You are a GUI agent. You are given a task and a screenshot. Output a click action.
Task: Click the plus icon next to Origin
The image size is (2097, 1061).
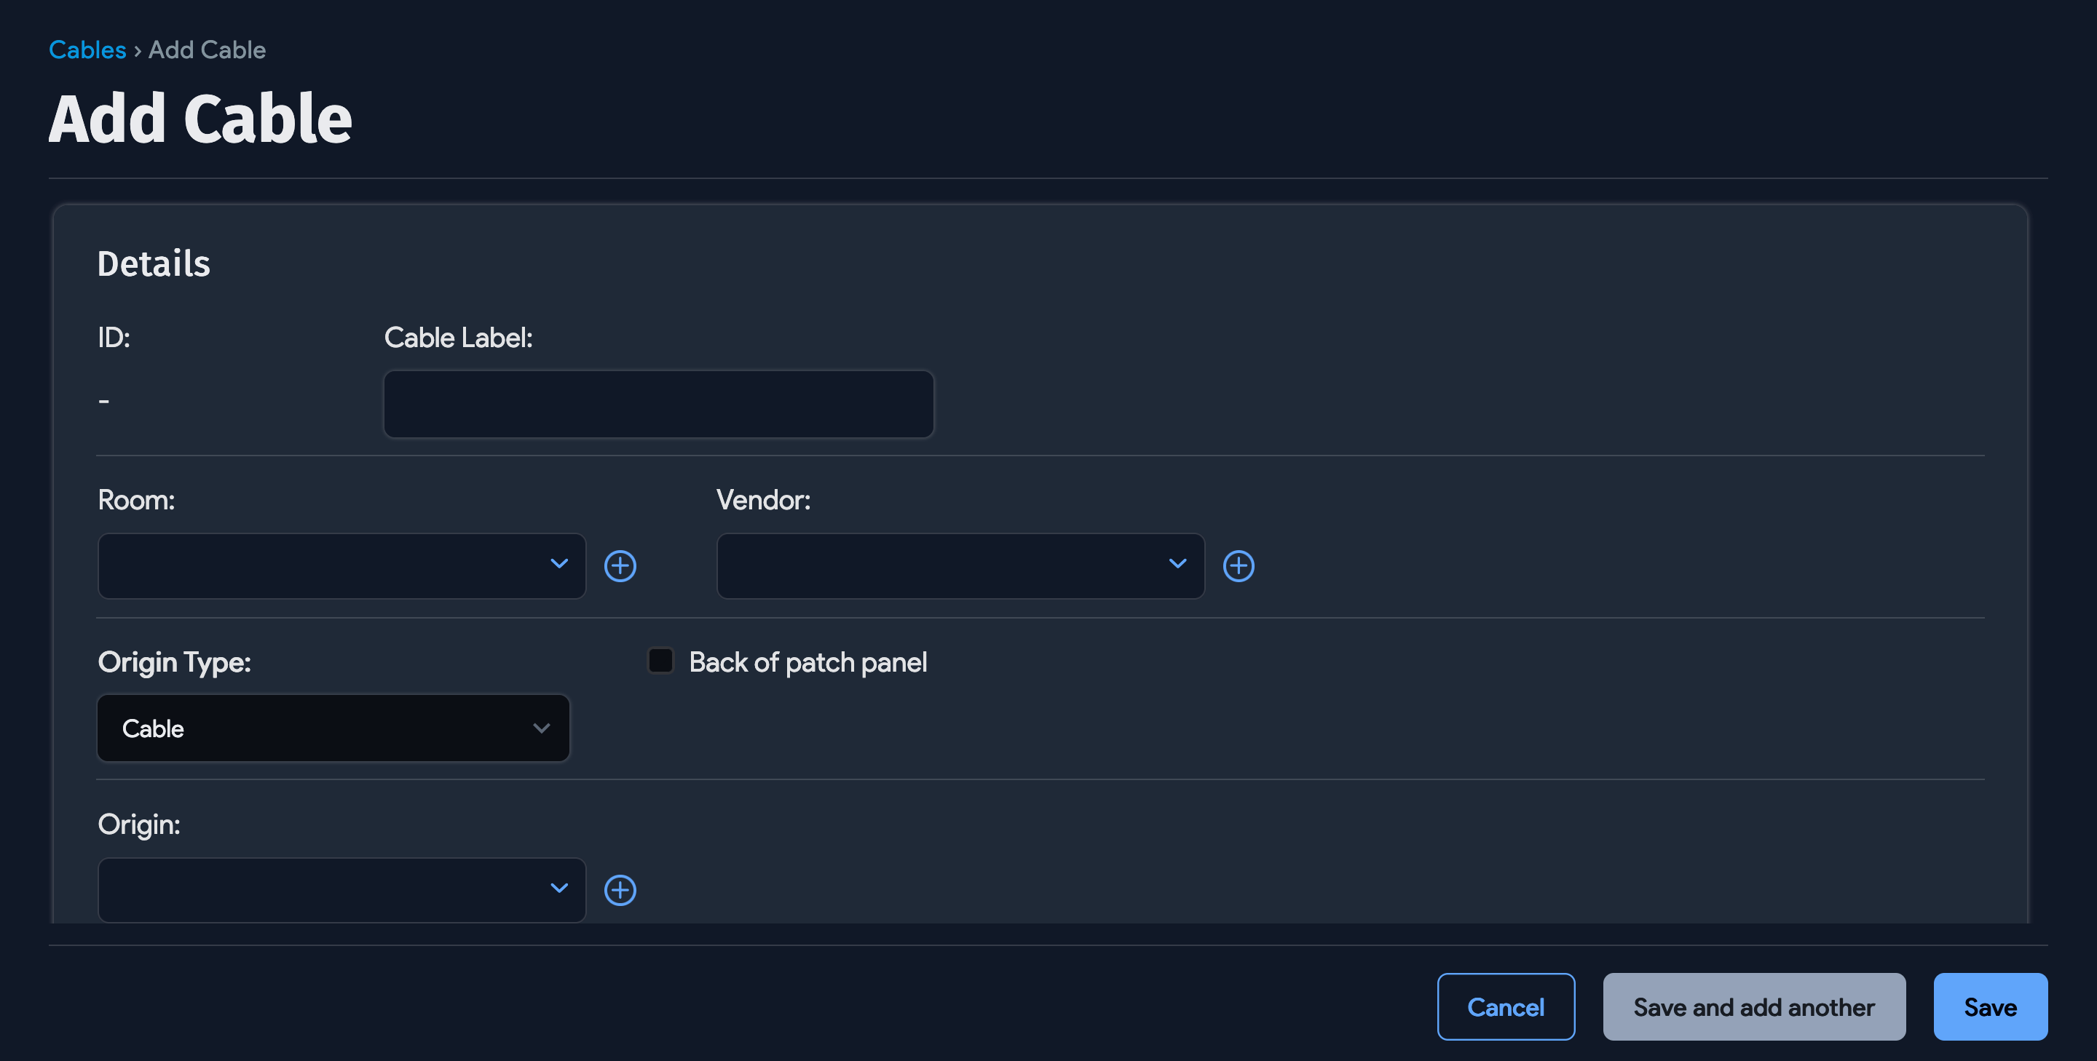coord(620,889)
